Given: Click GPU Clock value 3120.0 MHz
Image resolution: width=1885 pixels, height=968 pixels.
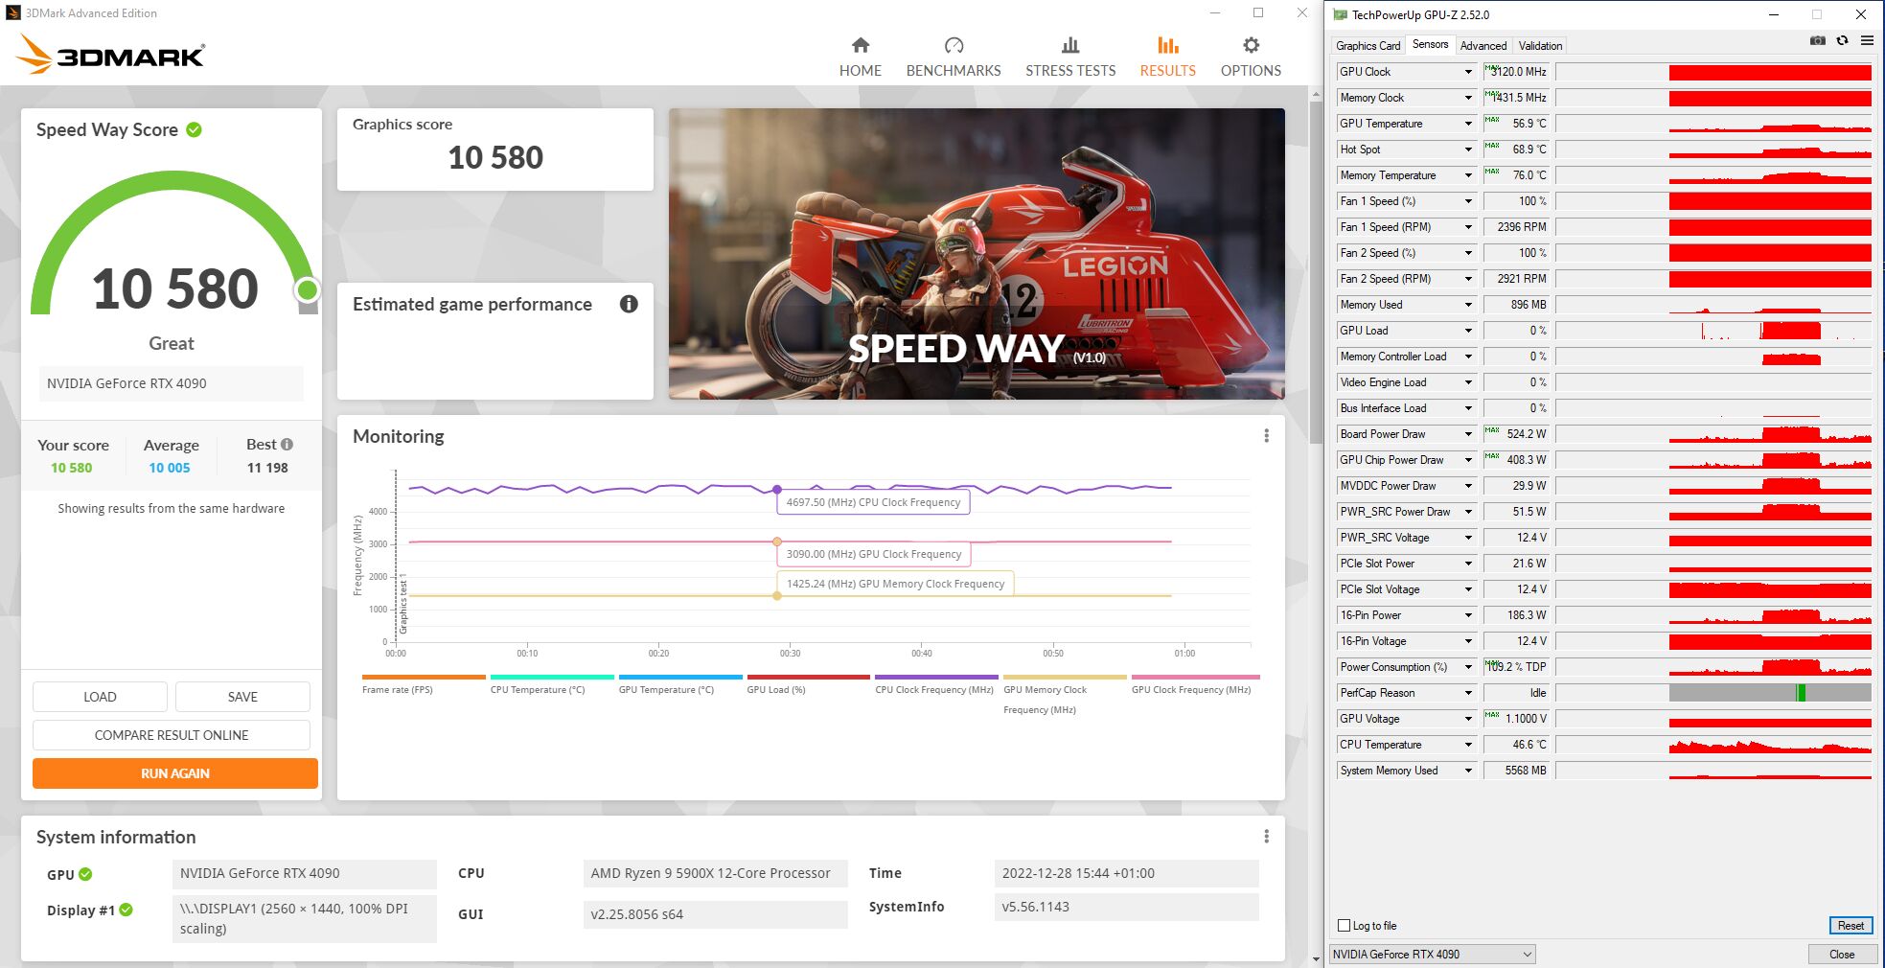Looking at the screenshot, I should [x=1516, y=72].
